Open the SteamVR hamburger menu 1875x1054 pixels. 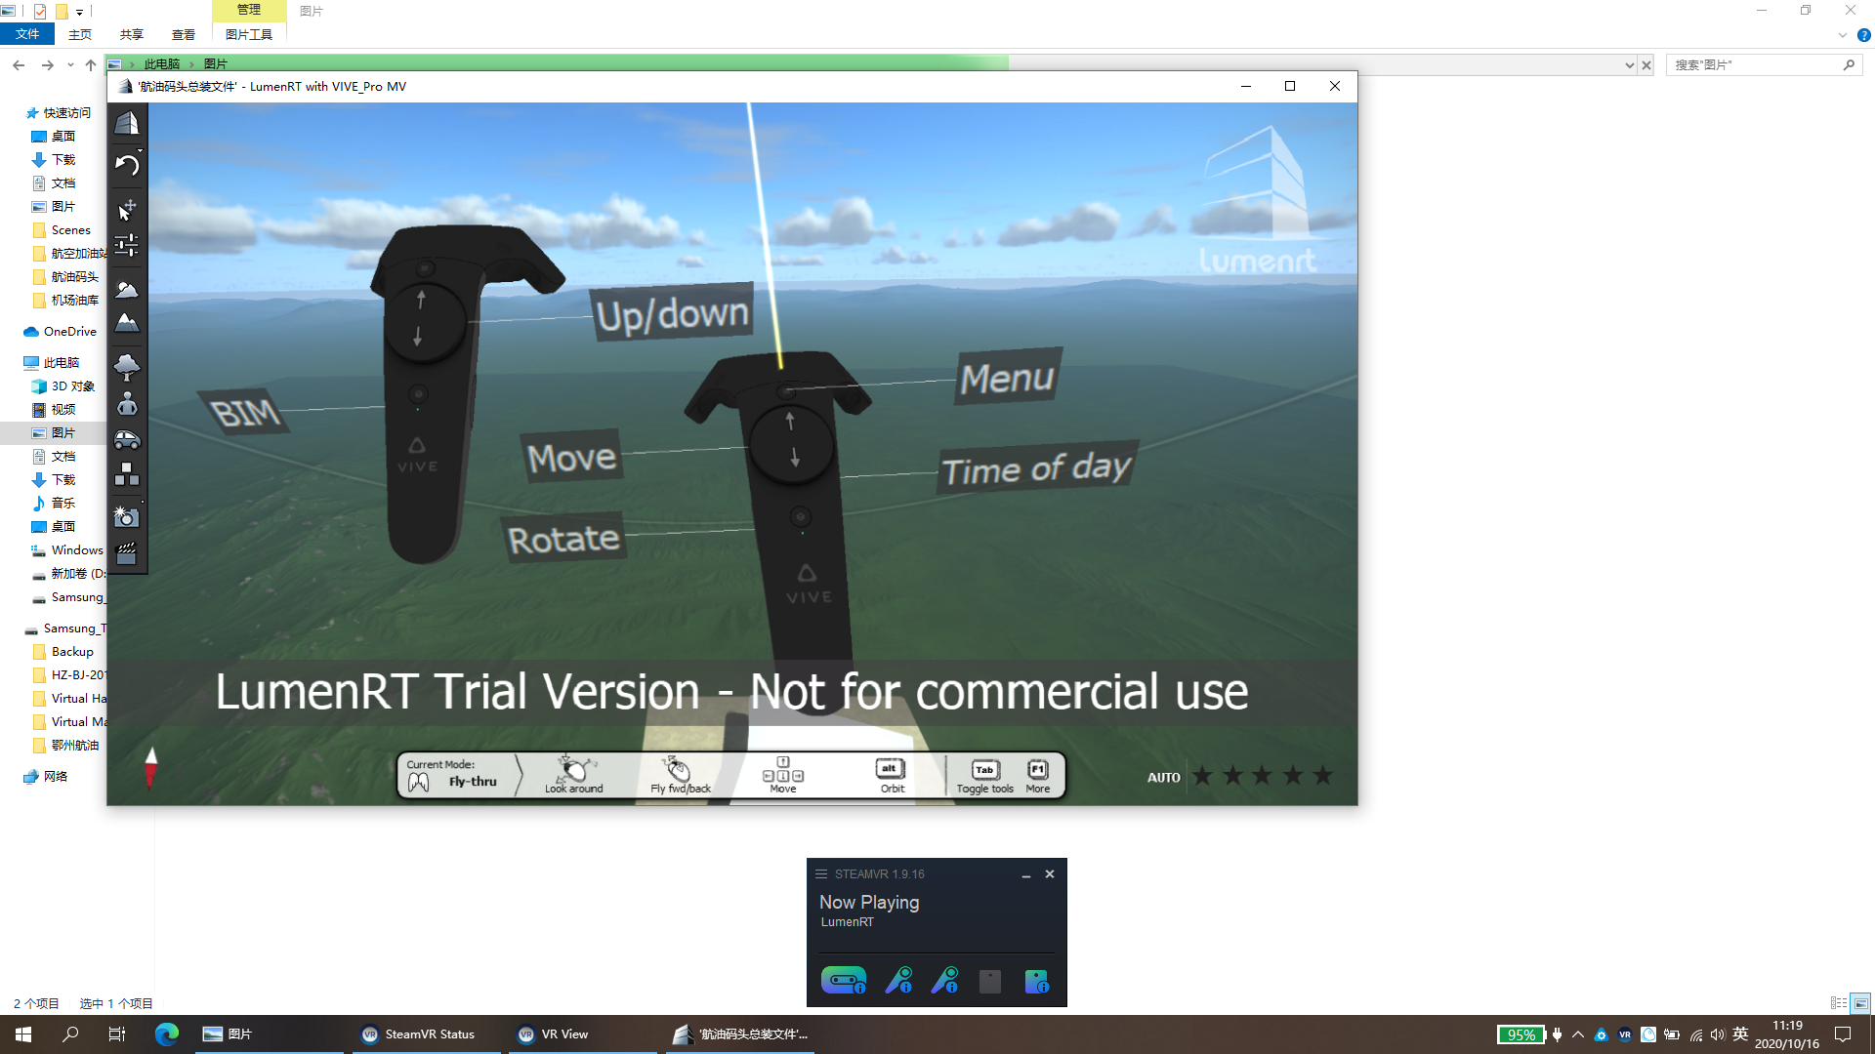(x=821, y=874)
